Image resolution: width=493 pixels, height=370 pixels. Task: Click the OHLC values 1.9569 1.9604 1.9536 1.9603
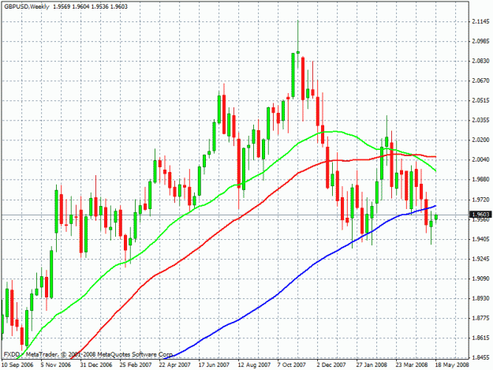coord(90,6)
